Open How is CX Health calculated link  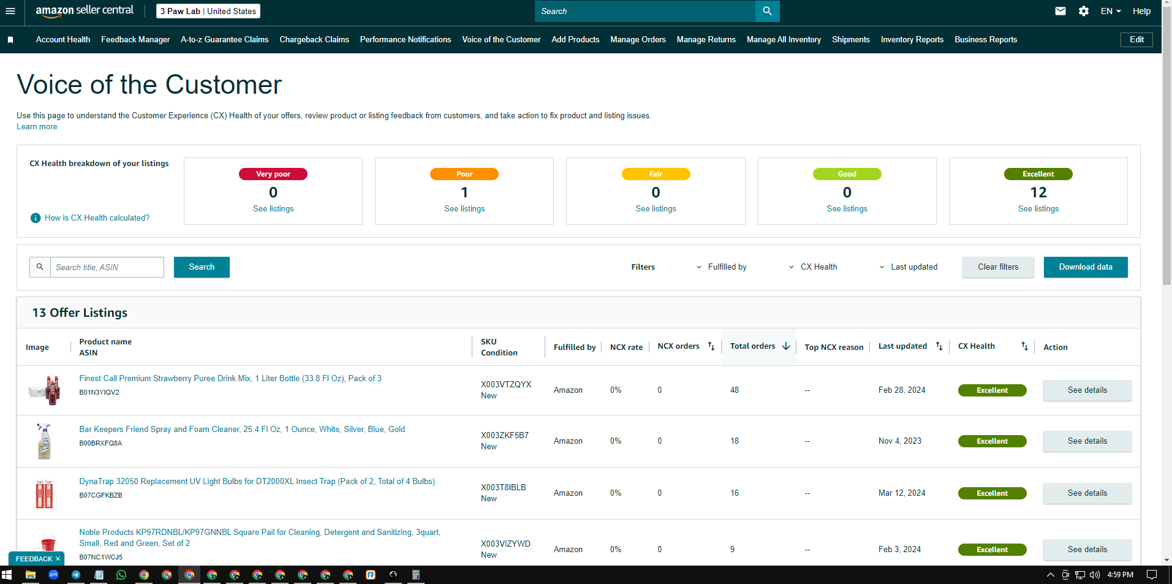point(97,218)
